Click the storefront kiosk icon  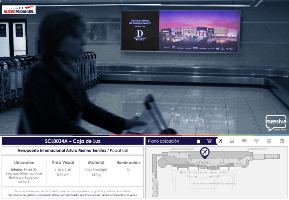(269, 141)
